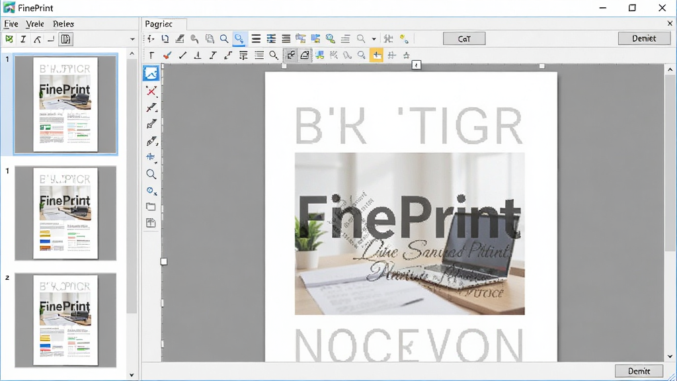Click the blue crosshair move tool in vertical toolbar

(x=151, y=157)
